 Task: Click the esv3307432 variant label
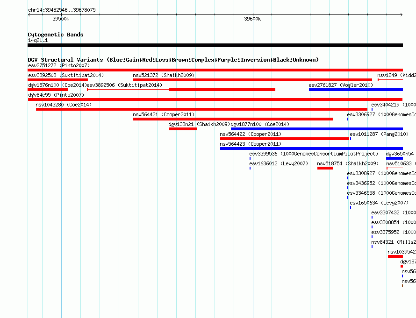point(394,212)
